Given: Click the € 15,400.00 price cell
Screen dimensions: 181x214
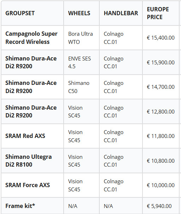Looking at the screenshot, I should [x=161, y=38].
